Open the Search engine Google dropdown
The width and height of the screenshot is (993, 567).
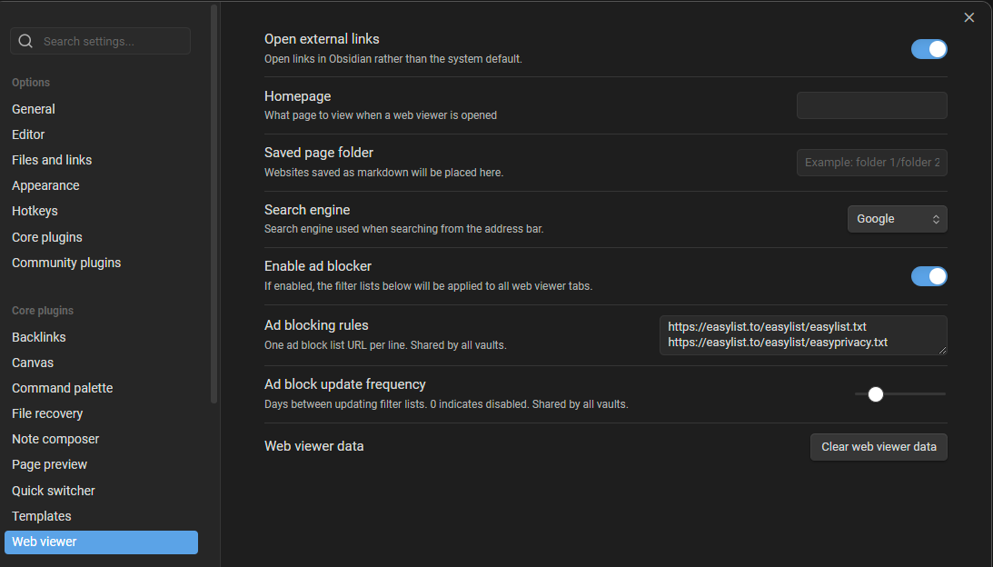tap(897, 219)
